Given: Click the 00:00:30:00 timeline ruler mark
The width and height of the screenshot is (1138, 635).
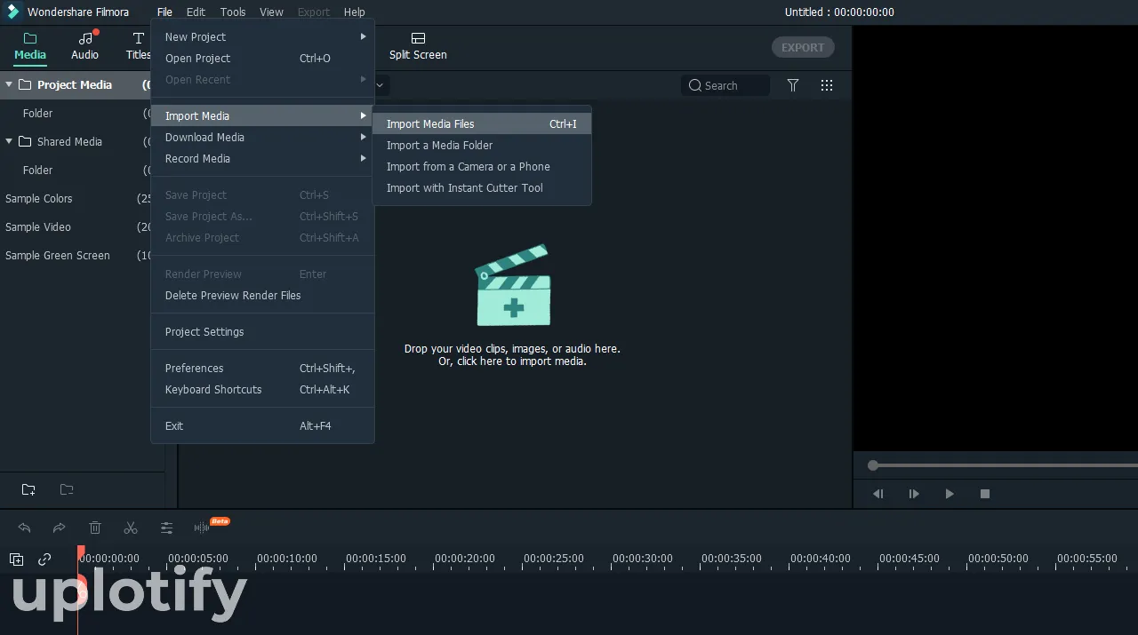Looking at the screenshot, I should tap(643, 559).
